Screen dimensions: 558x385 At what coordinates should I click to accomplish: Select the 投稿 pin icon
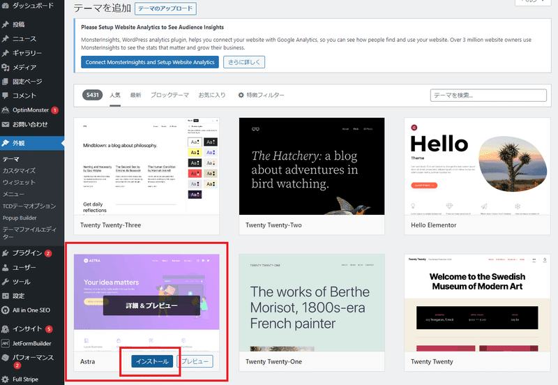5,24
